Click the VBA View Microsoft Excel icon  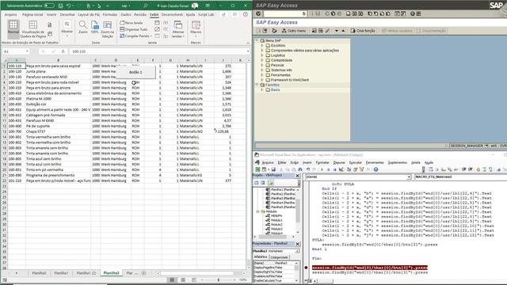[257, 169]
